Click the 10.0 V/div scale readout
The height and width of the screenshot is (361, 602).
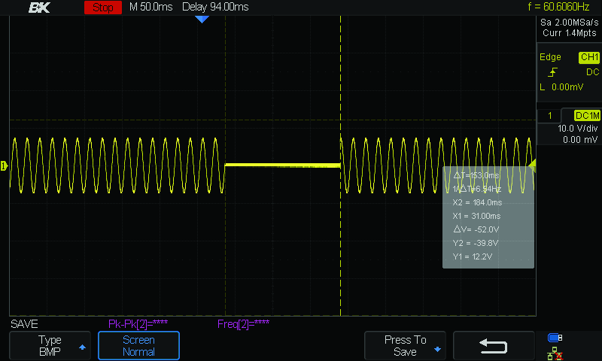point(577,128)
